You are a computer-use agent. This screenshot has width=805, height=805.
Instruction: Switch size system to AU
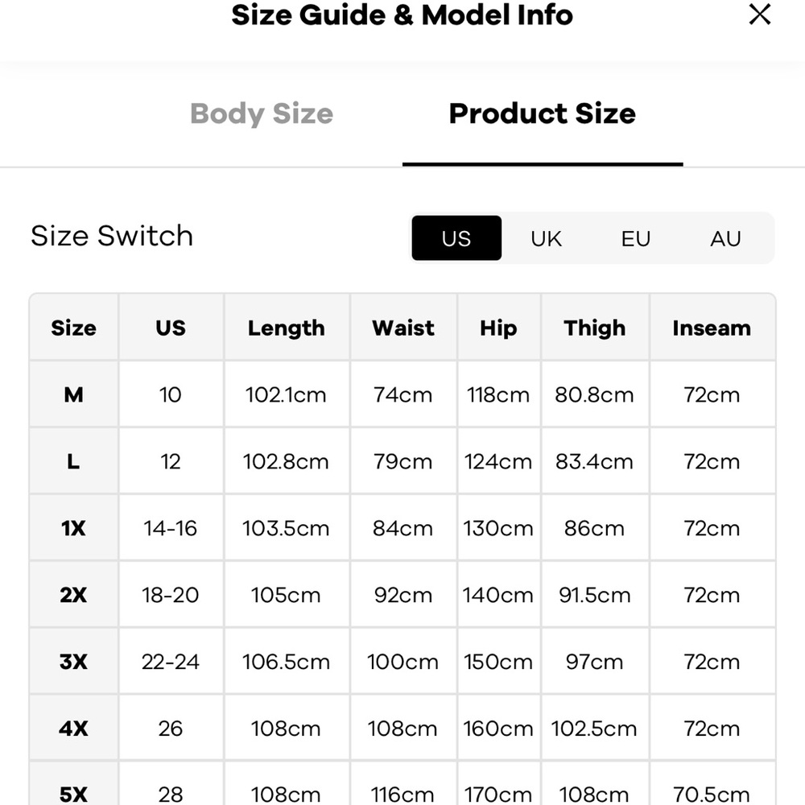coord(725,238)
